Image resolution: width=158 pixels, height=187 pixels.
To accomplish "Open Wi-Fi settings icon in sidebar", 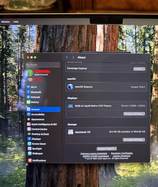I will (x=28, y=87).
